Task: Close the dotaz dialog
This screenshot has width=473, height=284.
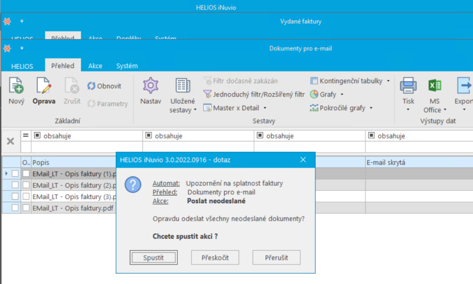Action: click(303, 160)
